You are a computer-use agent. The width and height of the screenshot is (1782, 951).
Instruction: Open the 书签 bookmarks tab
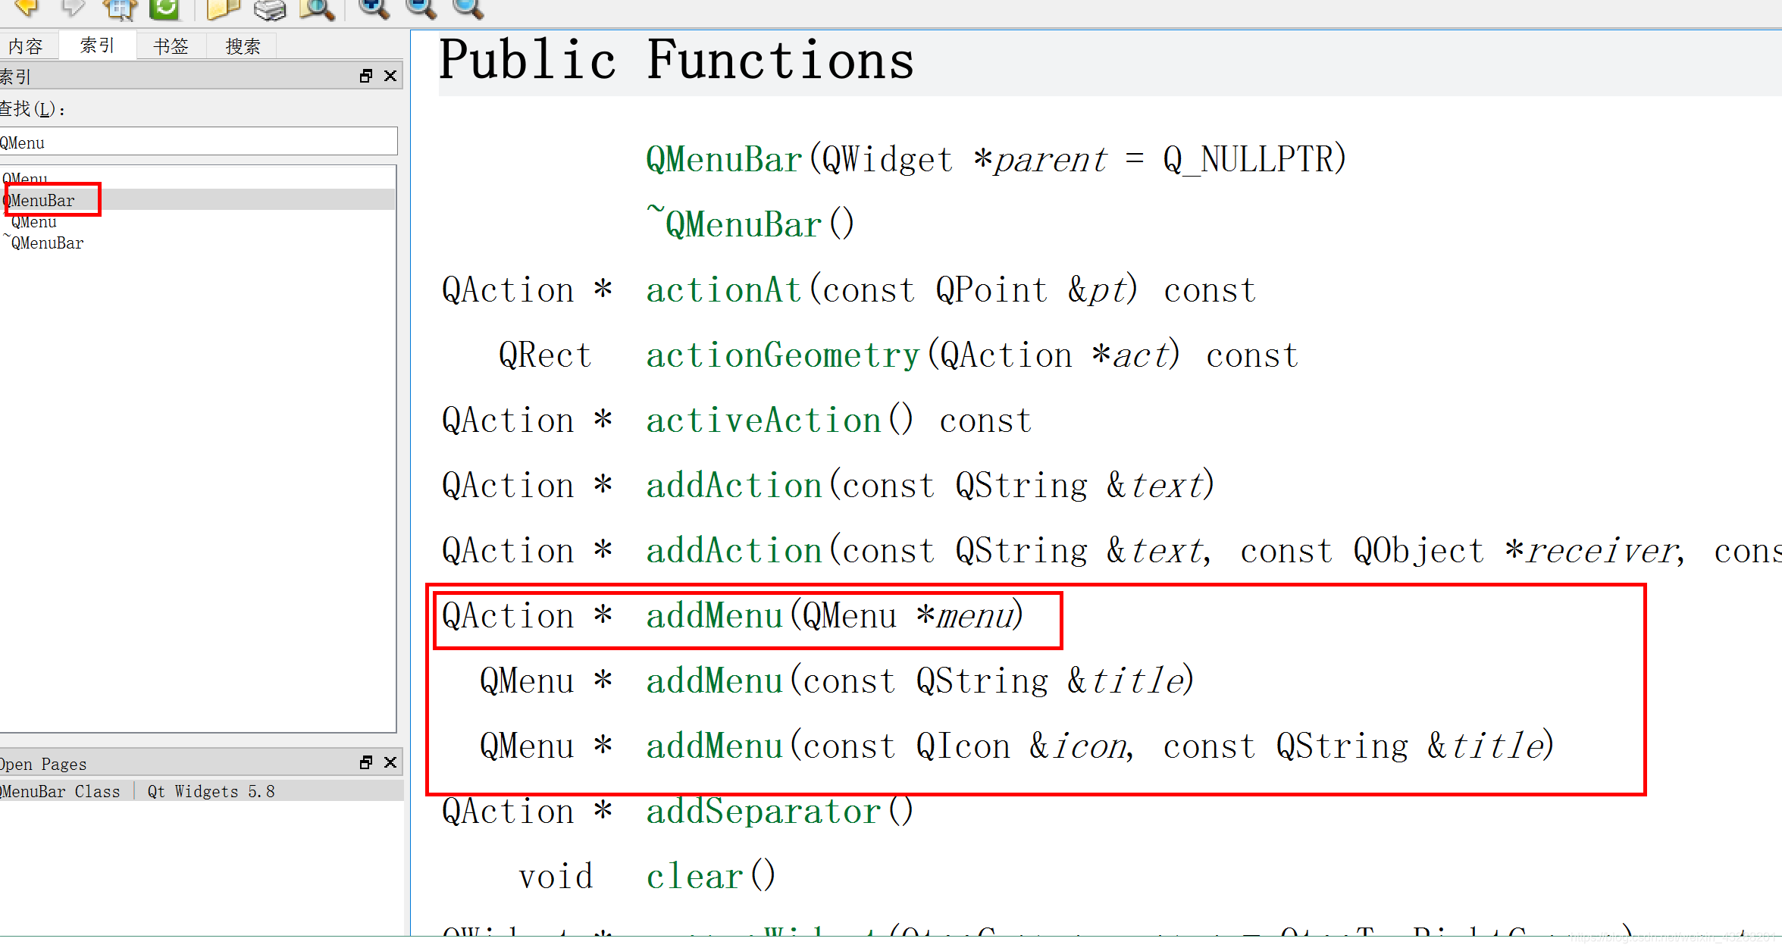coord(171,46)
